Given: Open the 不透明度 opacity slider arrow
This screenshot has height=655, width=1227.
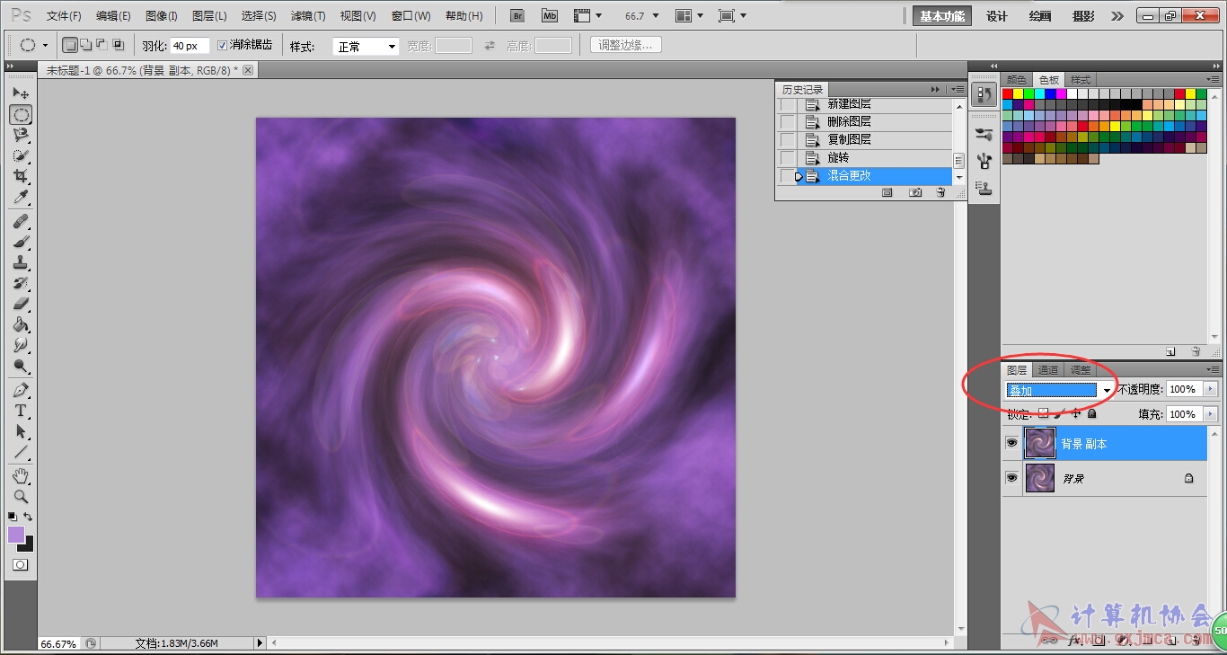Looking at the screenshot, I should (x=1211, y=389).
